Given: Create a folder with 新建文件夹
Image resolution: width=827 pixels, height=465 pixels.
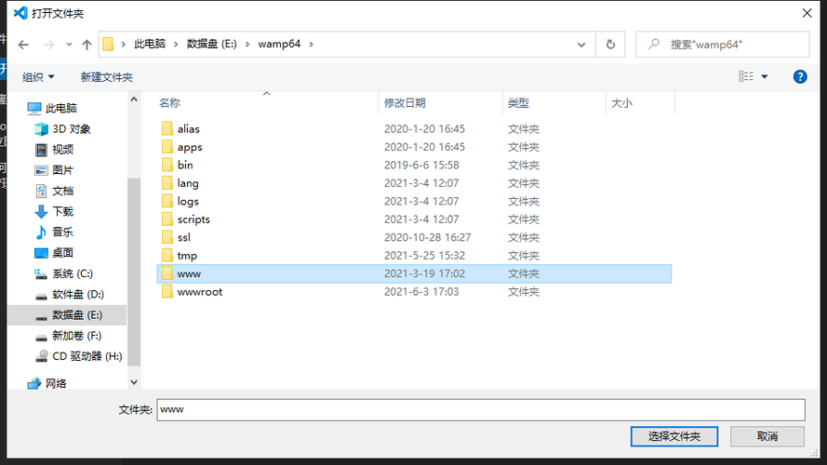Looking at the screenshot, I should (107, 77).
